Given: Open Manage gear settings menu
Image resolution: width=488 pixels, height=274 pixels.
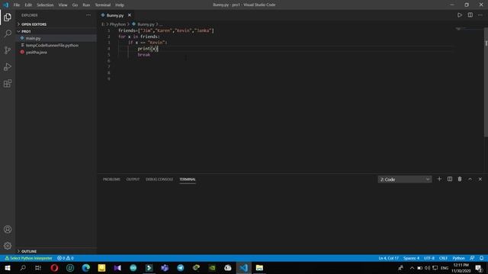Looking at the screenshot, I should 8,246.
